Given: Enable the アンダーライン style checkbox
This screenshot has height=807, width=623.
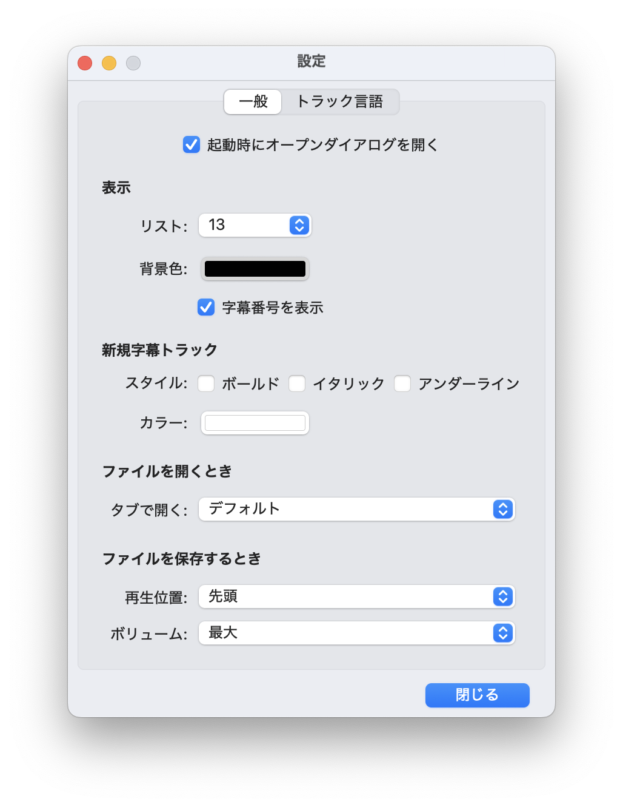Looking at the screenshot, I should (402, 383).
